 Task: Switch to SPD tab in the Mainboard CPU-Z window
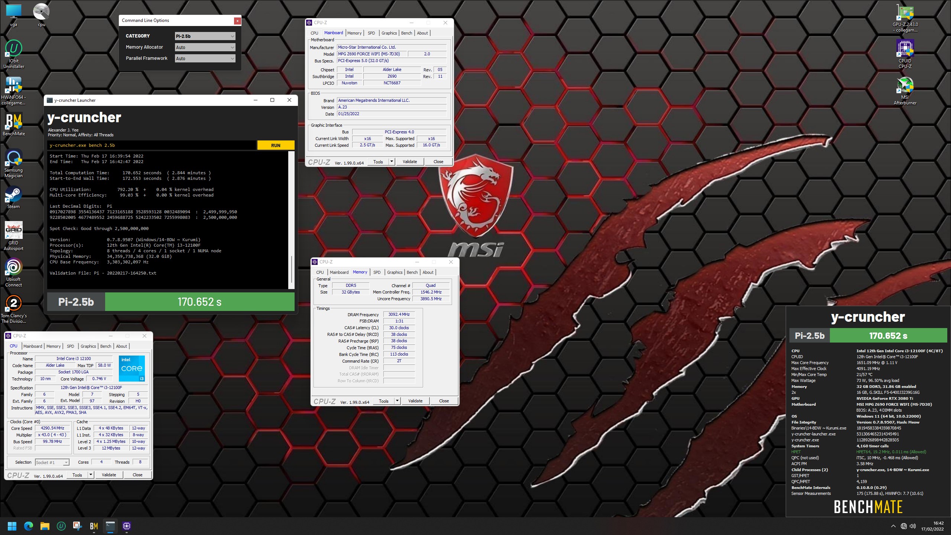[x=371, y=33]
